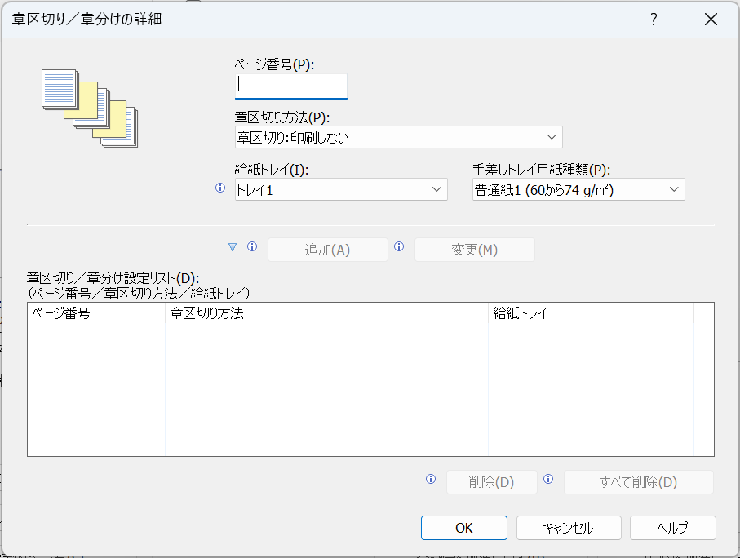Open the 章区切り方法 dropdown
The height and width of the screenshot is (558, 740).
coord(398,137)
